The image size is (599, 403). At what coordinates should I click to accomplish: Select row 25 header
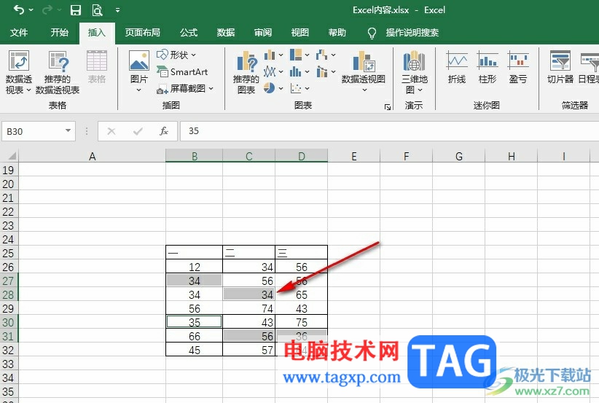[9, 253]
